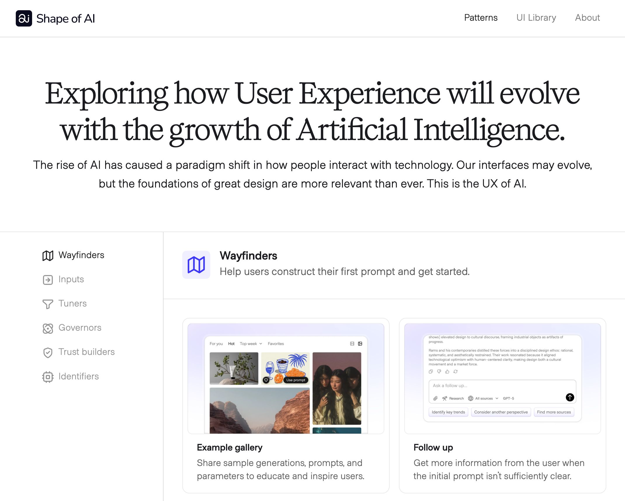Click the large purple Wayfinders map icon
625x501 pixels.
click(x=196, y=265)
